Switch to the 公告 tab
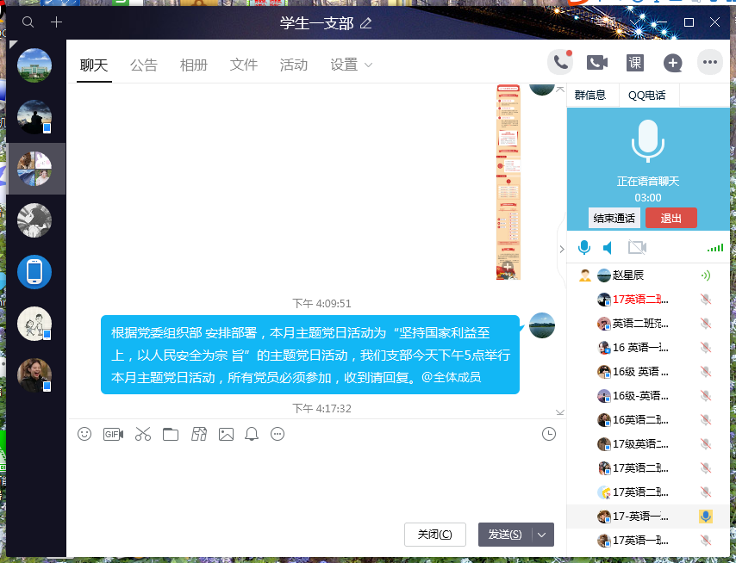The height and width of the screenshot is (563, 736). 144,65
